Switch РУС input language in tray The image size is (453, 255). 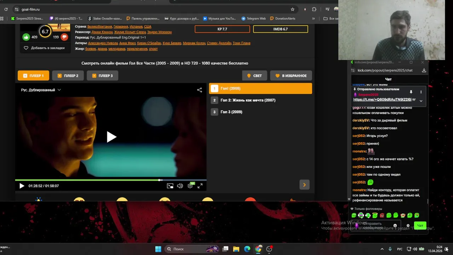(x=400, y=249)
